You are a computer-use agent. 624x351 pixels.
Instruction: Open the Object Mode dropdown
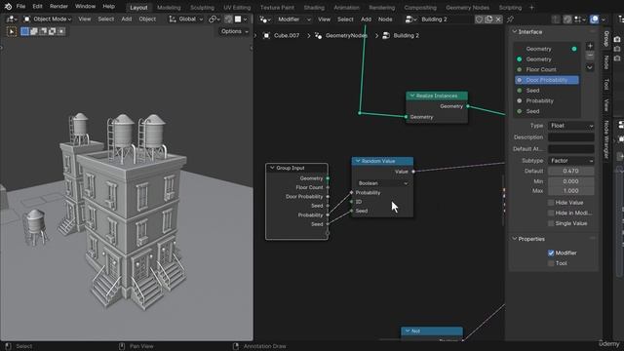tap(48, 19)
